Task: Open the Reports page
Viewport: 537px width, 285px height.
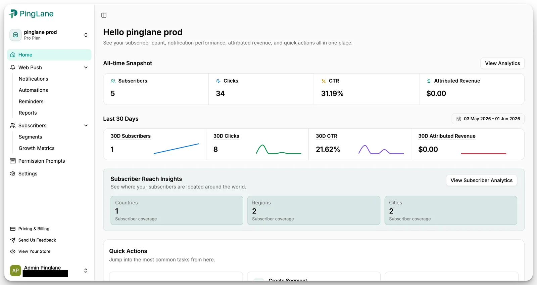Action: coord(28,113)
